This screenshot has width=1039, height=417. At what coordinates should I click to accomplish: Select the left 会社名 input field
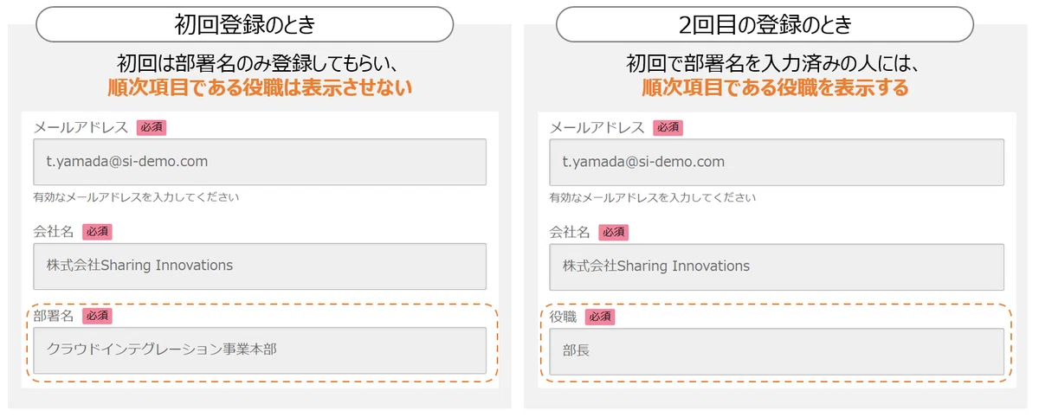pyautogui.click(x=260, y=266)
